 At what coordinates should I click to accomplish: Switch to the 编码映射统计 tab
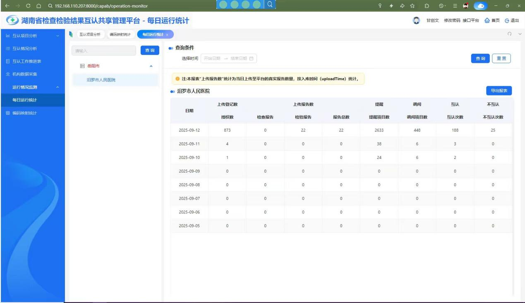coord(120,34)
